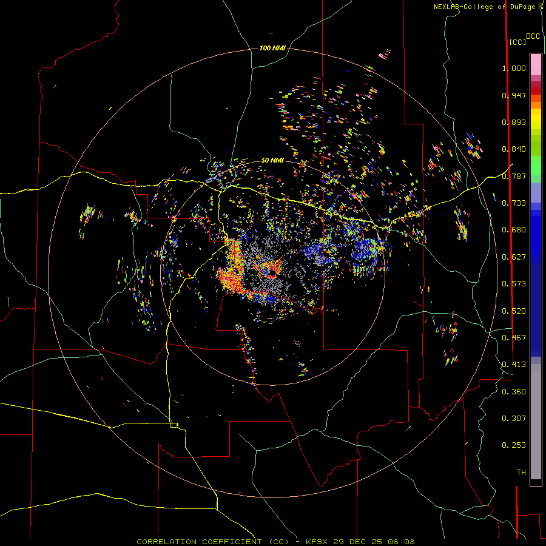Select the 0.520 legend value

tap(514, 311)
